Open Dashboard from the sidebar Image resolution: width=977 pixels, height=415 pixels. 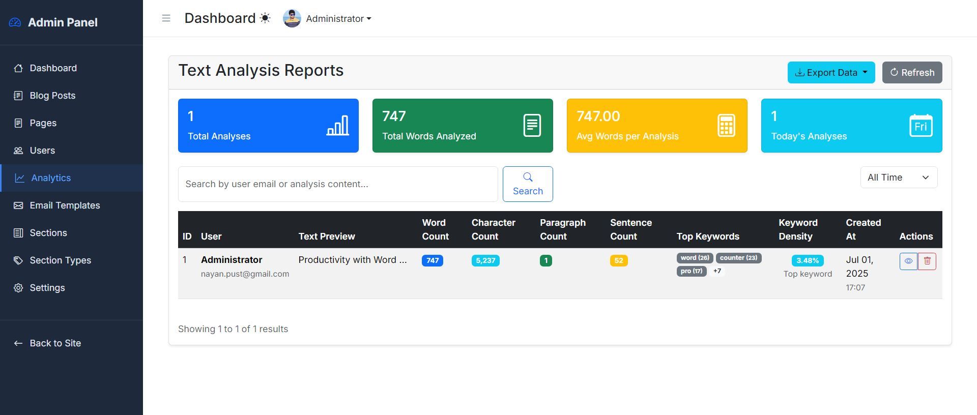click(53, 68)
